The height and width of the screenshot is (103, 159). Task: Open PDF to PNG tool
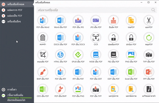pos(78,89)
